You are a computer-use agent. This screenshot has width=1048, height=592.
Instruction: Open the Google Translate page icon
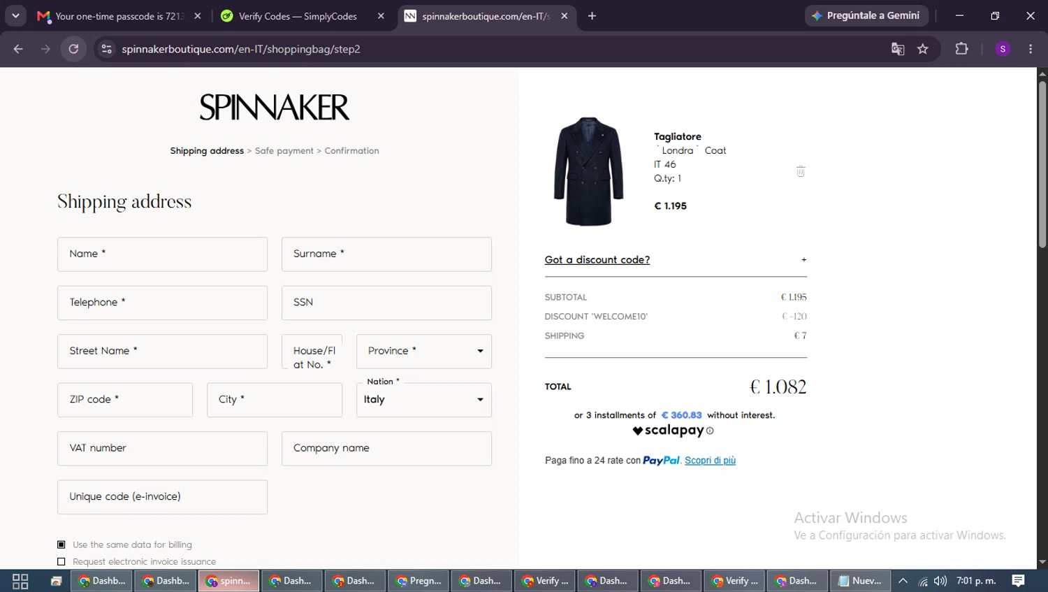tap(898, 49)
